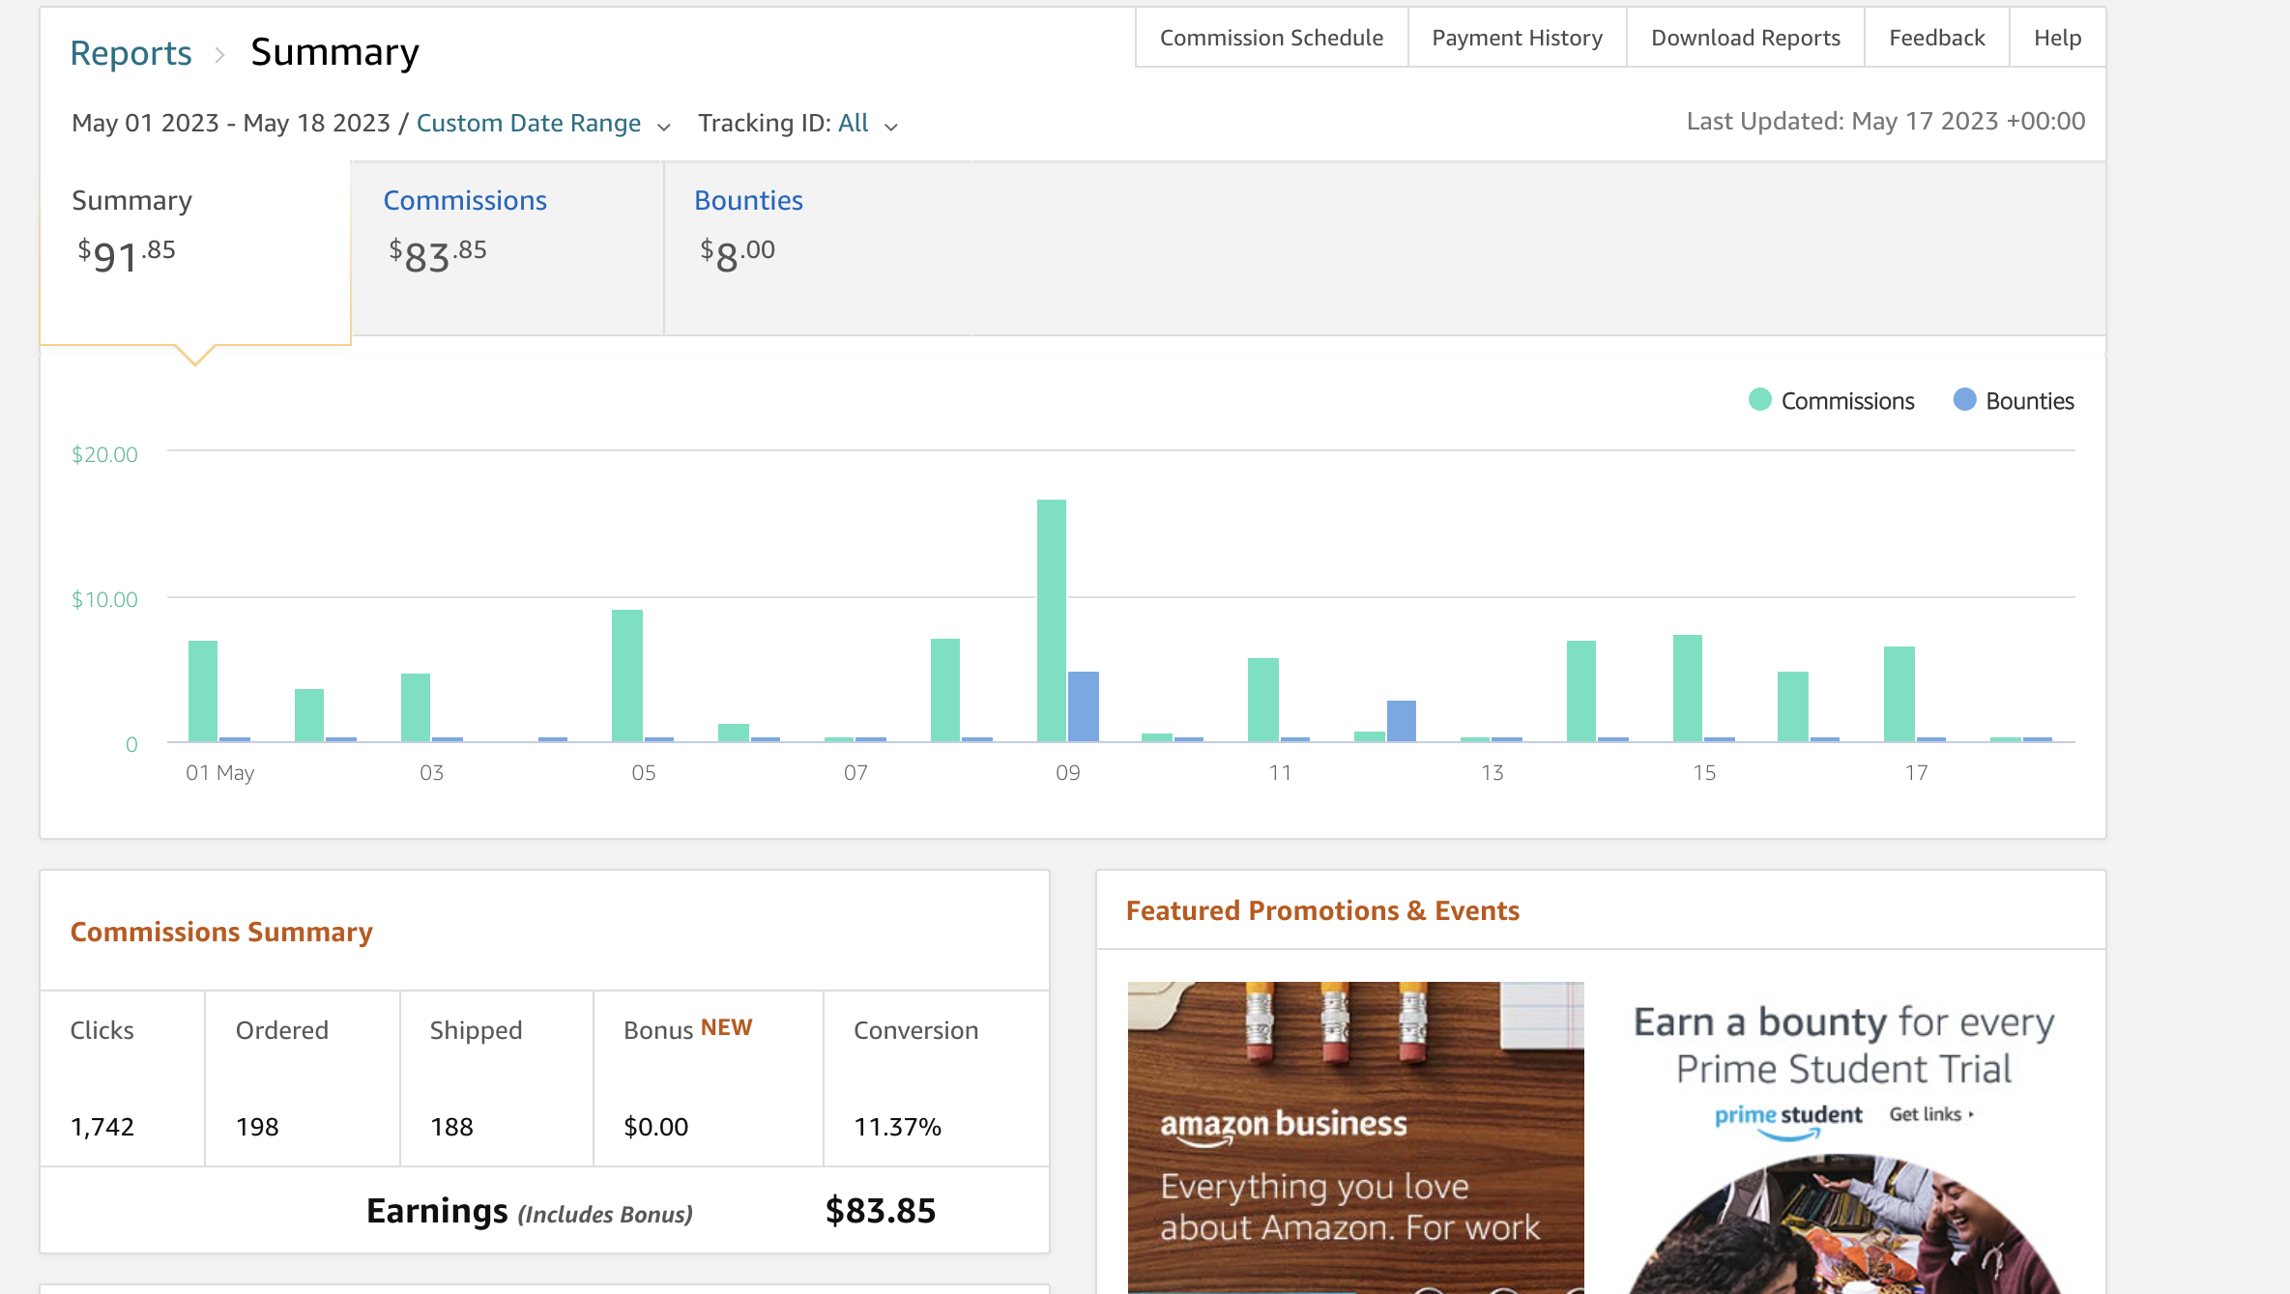Expand the Custom Date Range dropdown
This screenshot has height=1294, width=2290.
[x=543, y=124]
